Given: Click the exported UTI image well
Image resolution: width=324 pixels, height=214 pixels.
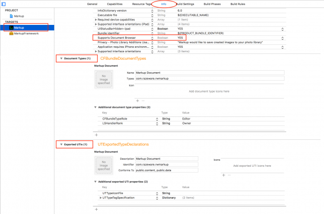Looking at the screenshot, I should point(104,165).
